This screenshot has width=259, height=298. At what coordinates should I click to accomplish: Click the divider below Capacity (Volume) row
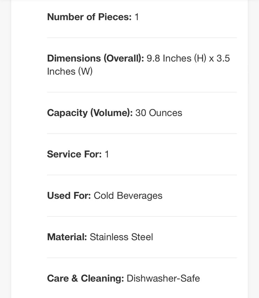point(142,134)
